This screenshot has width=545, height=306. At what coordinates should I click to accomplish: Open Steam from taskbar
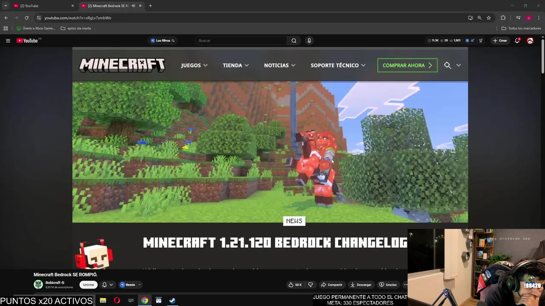tap(172, 300)
